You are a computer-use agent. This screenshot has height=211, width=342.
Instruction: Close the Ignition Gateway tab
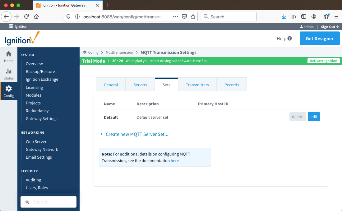coord(97,5)
